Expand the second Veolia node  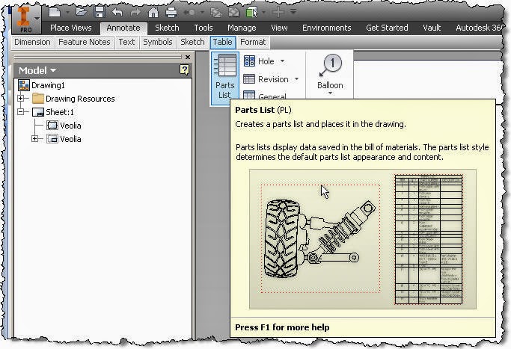tap(35, 139)
